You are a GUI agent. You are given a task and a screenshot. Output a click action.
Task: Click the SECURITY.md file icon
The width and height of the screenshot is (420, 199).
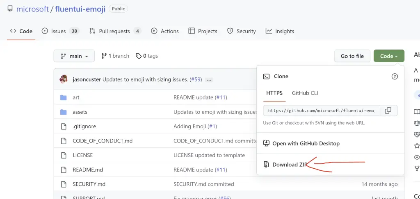(63, 184)
